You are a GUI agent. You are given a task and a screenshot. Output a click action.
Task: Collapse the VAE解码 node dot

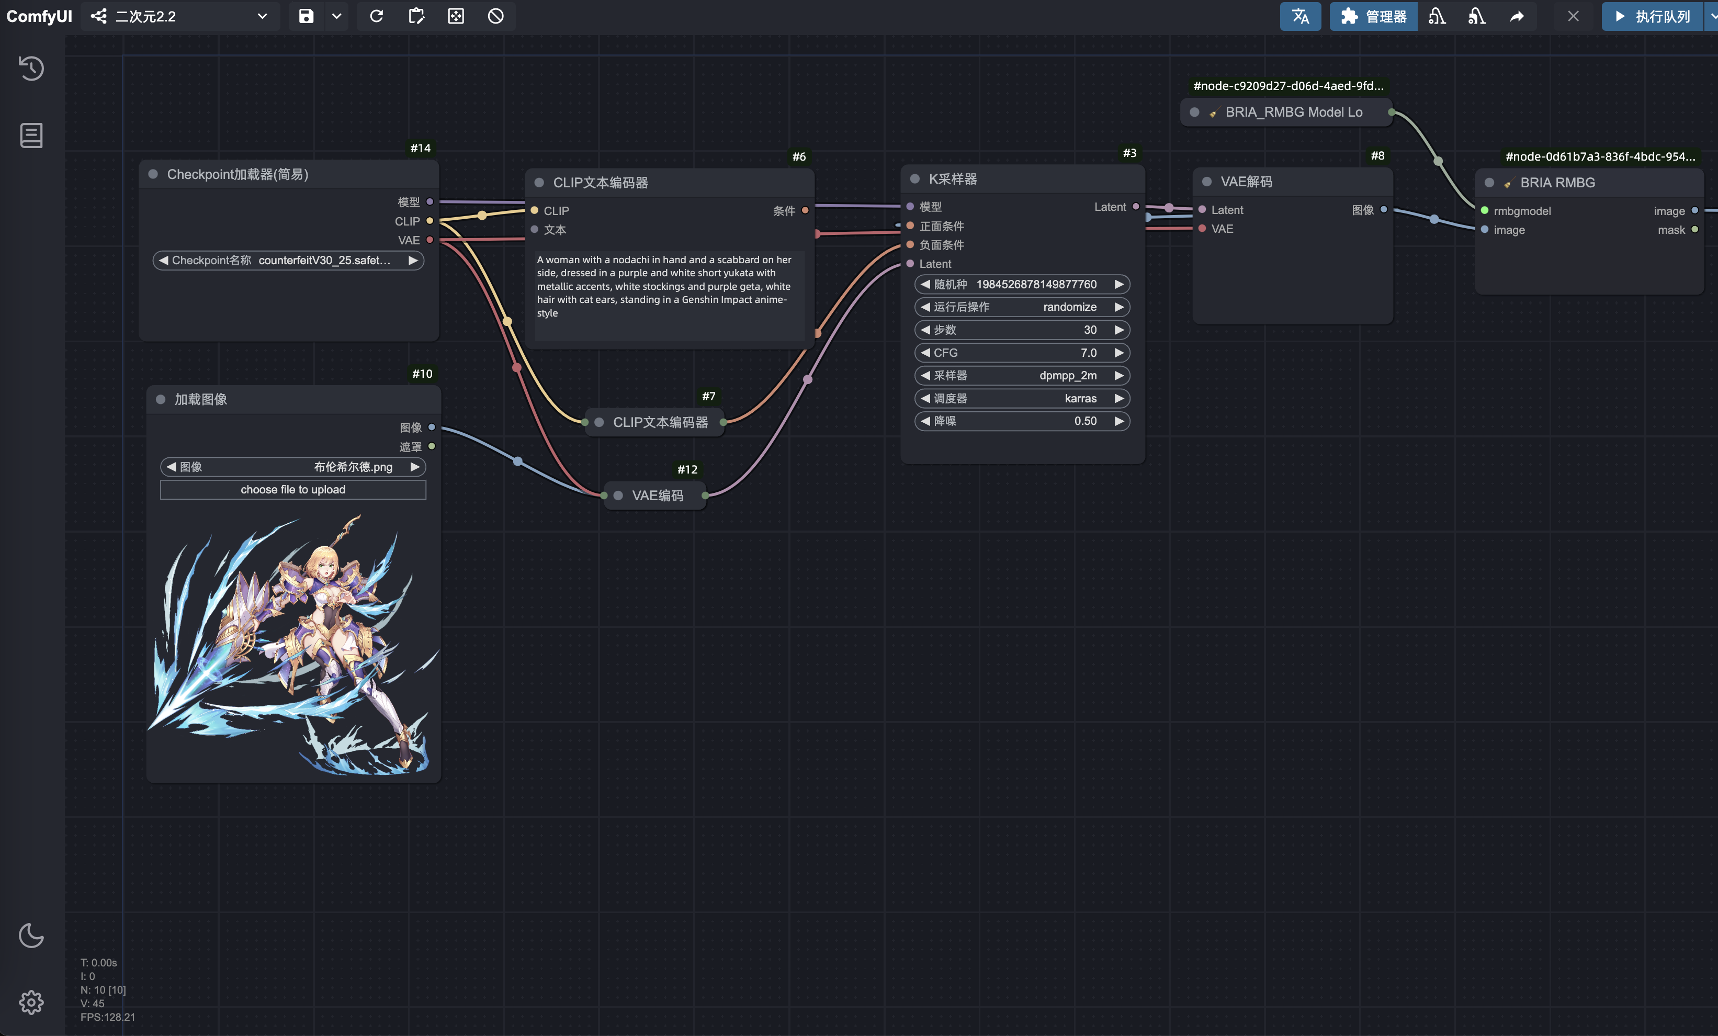tap(1207, 182)
